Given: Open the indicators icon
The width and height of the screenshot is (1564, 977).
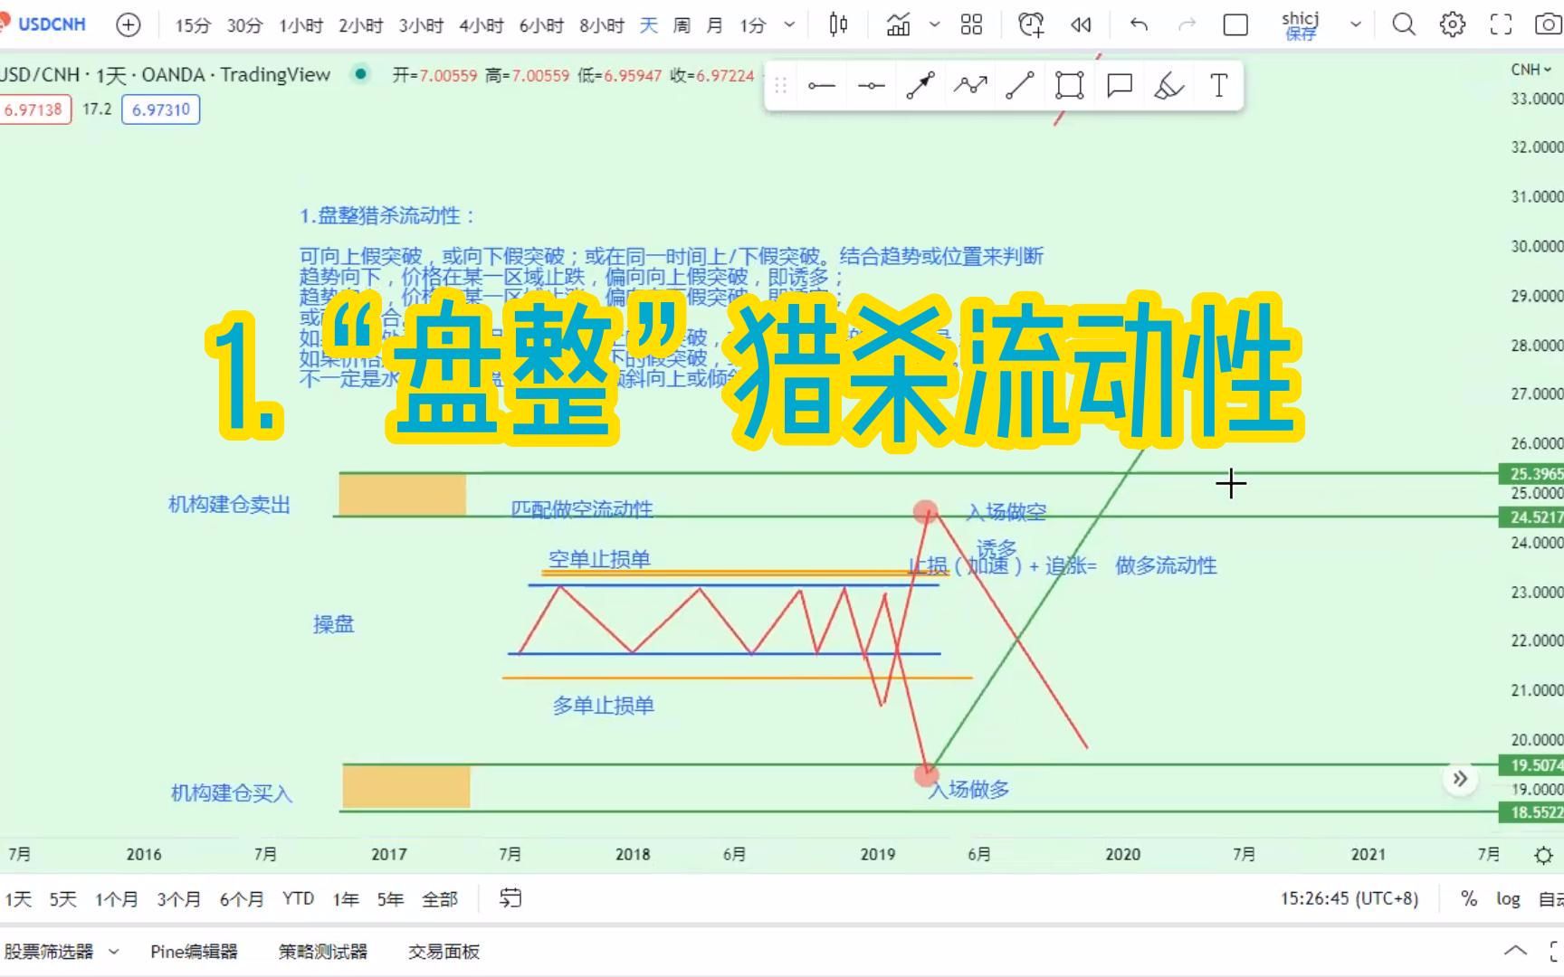Looking at the screenshot, I should (898, 25).
